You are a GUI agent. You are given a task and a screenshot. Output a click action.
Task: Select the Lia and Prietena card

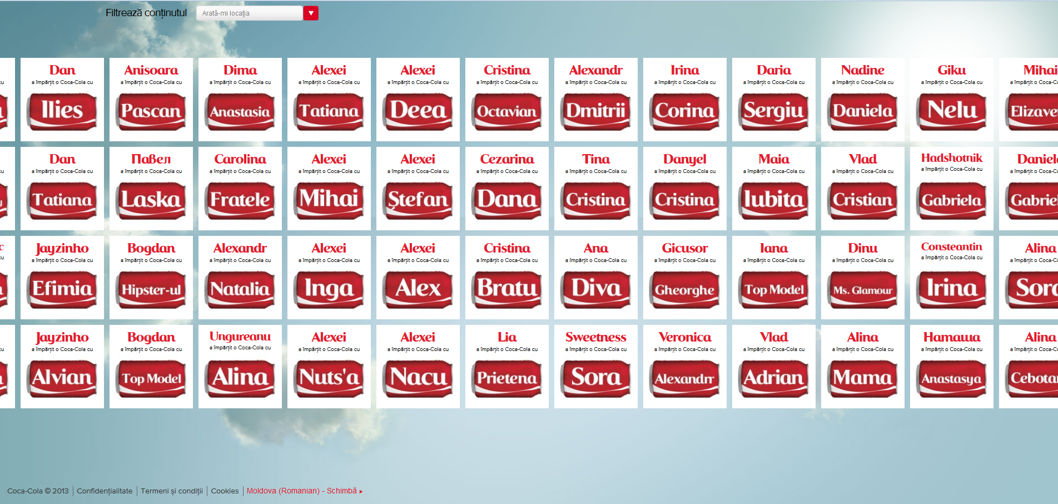tap(507, 367)
